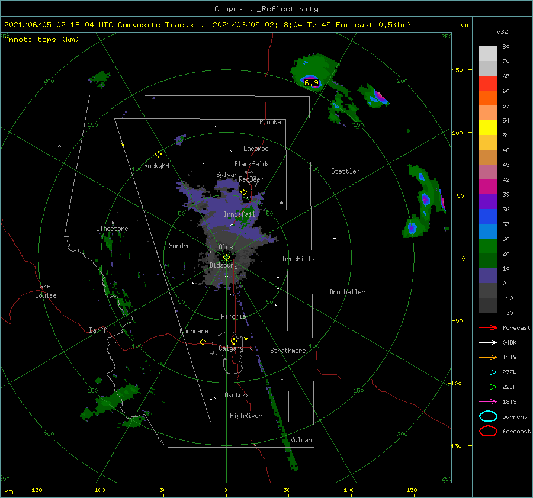Viewport: 533px width, 498px height.
Task: Click the ThreeHills town label
Action: 297,259
